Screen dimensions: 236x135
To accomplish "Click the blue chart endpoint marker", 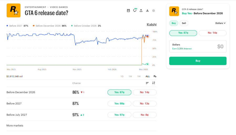I will coord(147,36).
